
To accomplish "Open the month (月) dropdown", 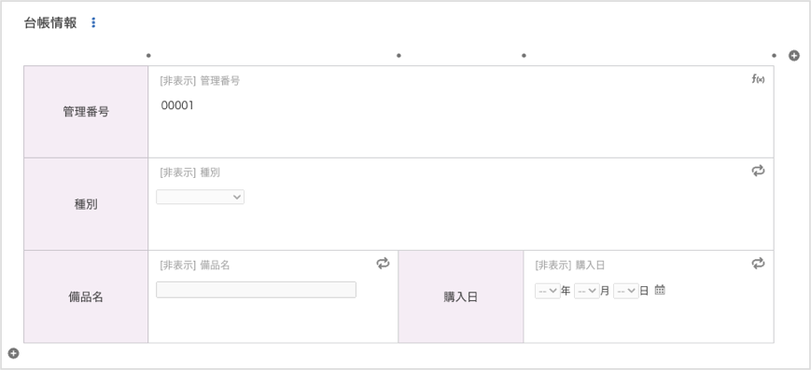I will 586,291.
